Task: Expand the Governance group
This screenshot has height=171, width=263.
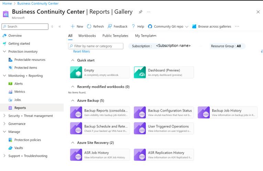Action: pyautogui.click(x=4, y=124)
